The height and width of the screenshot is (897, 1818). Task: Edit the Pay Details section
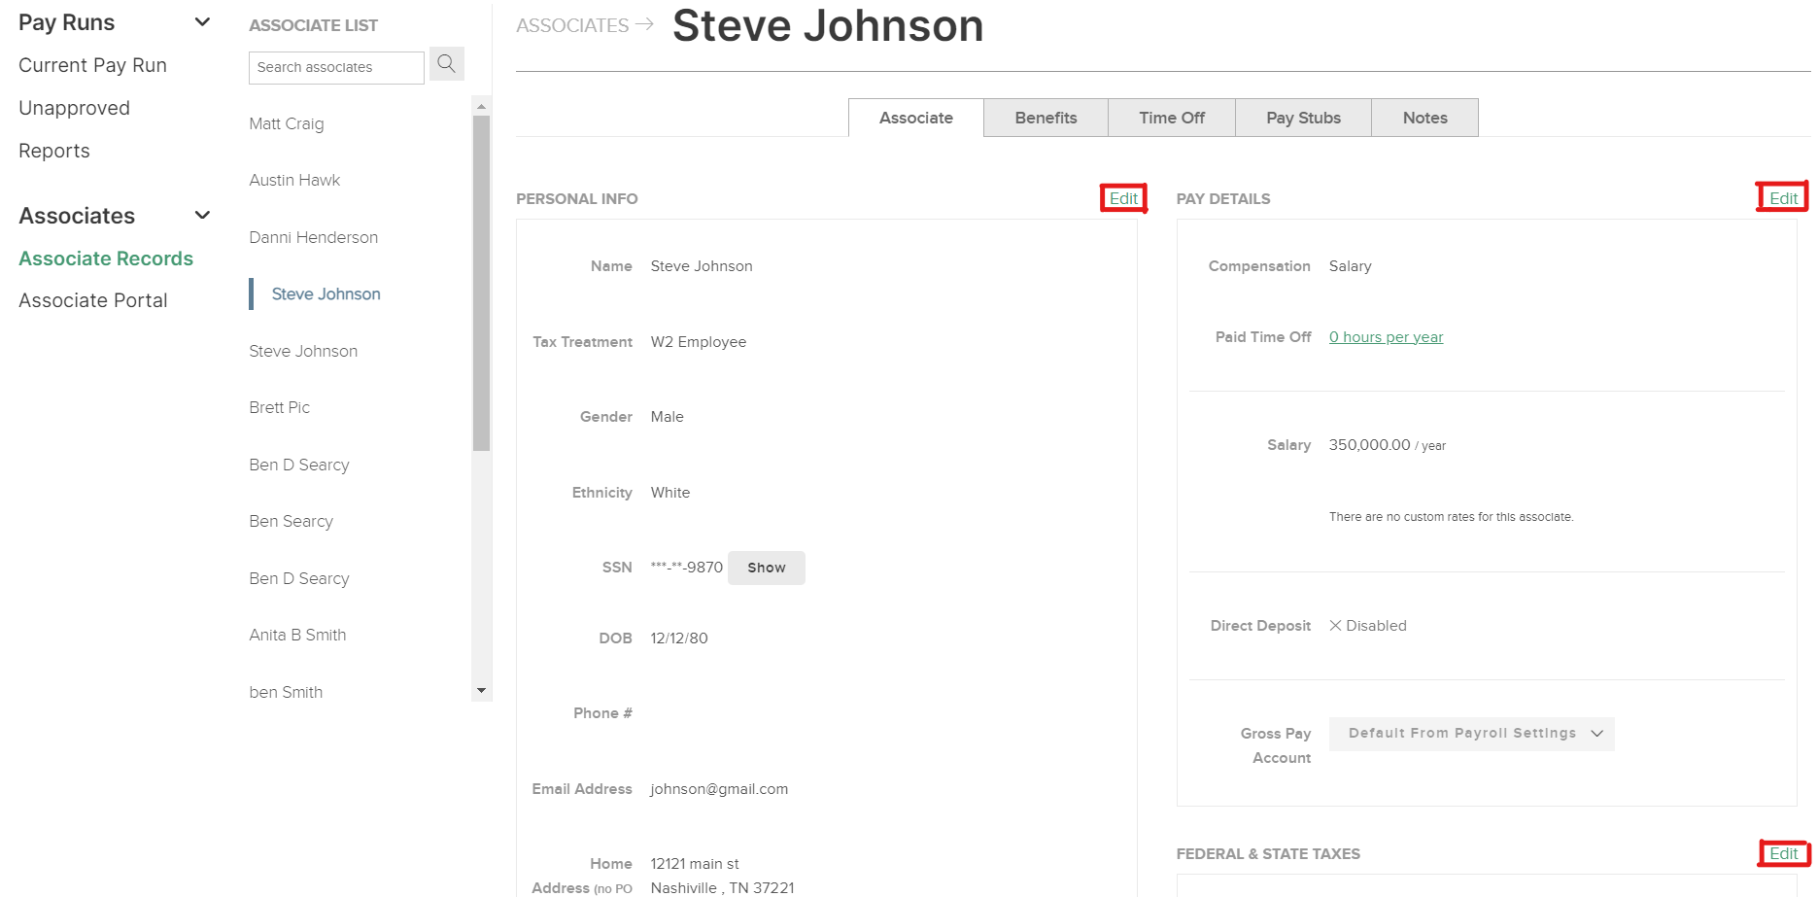pyautogui.click(x=1783, y=196)
